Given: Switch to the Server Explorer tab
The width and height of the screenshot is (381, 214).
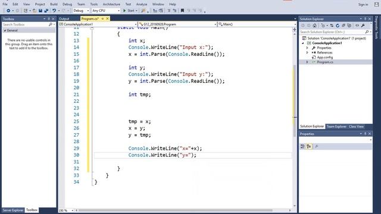Looking at the screenshot, I should [x=13, y=210].
